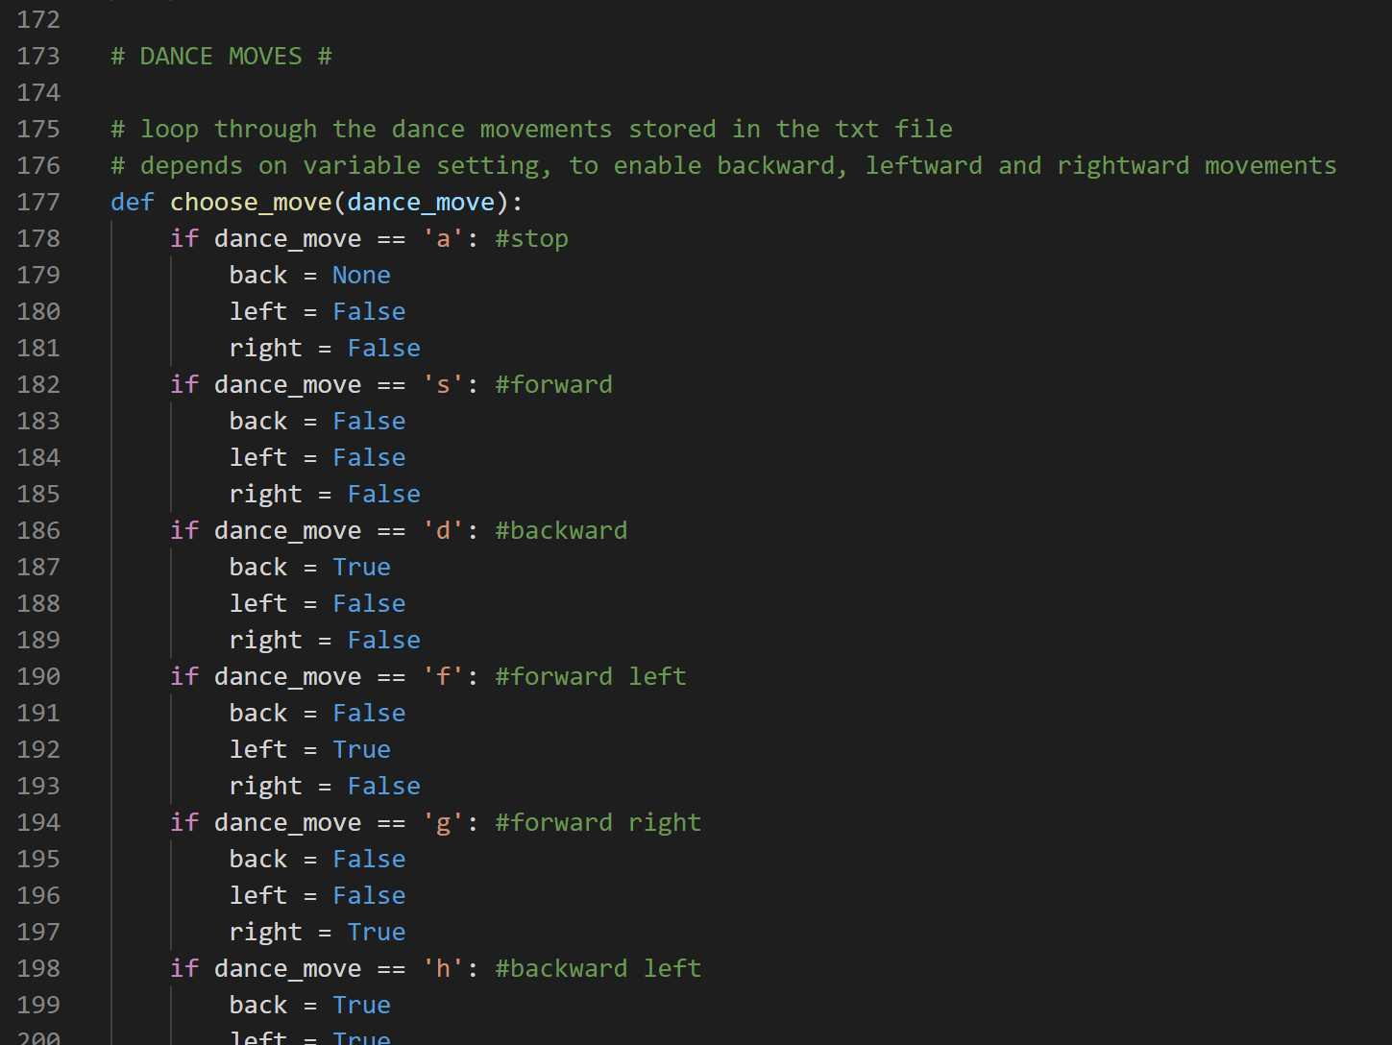Click the #backward left comment
Image resolution: width=1392 pixels, height=1045 pixels.
tap(598, 969)
